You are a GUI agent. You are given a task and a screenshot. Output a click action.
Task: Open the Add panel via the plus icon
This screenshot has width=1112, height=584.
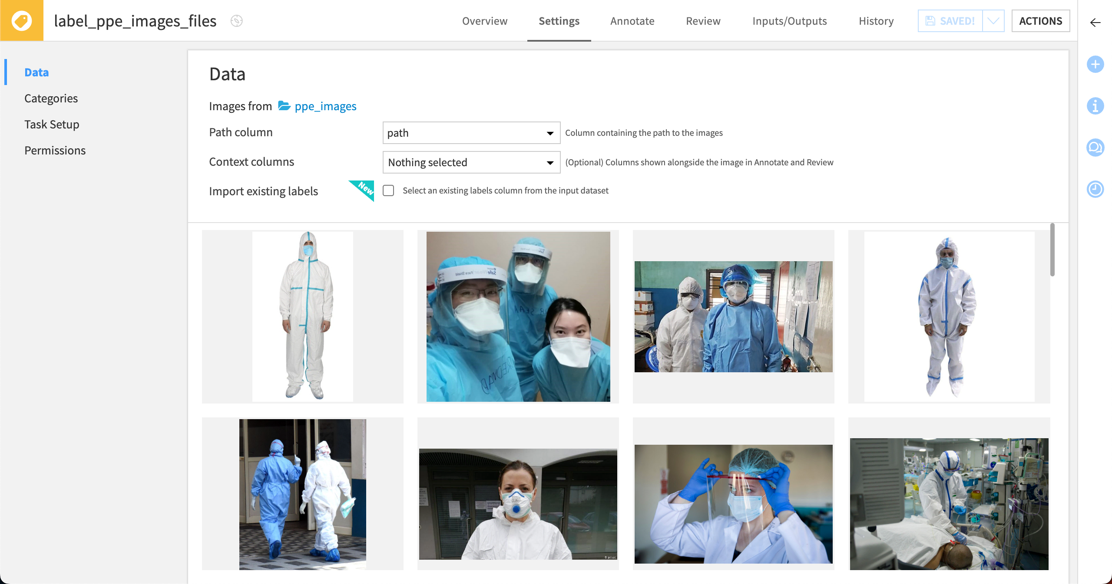[1095, 64]
